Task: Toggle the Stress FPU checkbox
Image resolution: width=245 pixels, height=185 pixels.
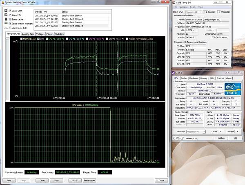Action: 10,15
